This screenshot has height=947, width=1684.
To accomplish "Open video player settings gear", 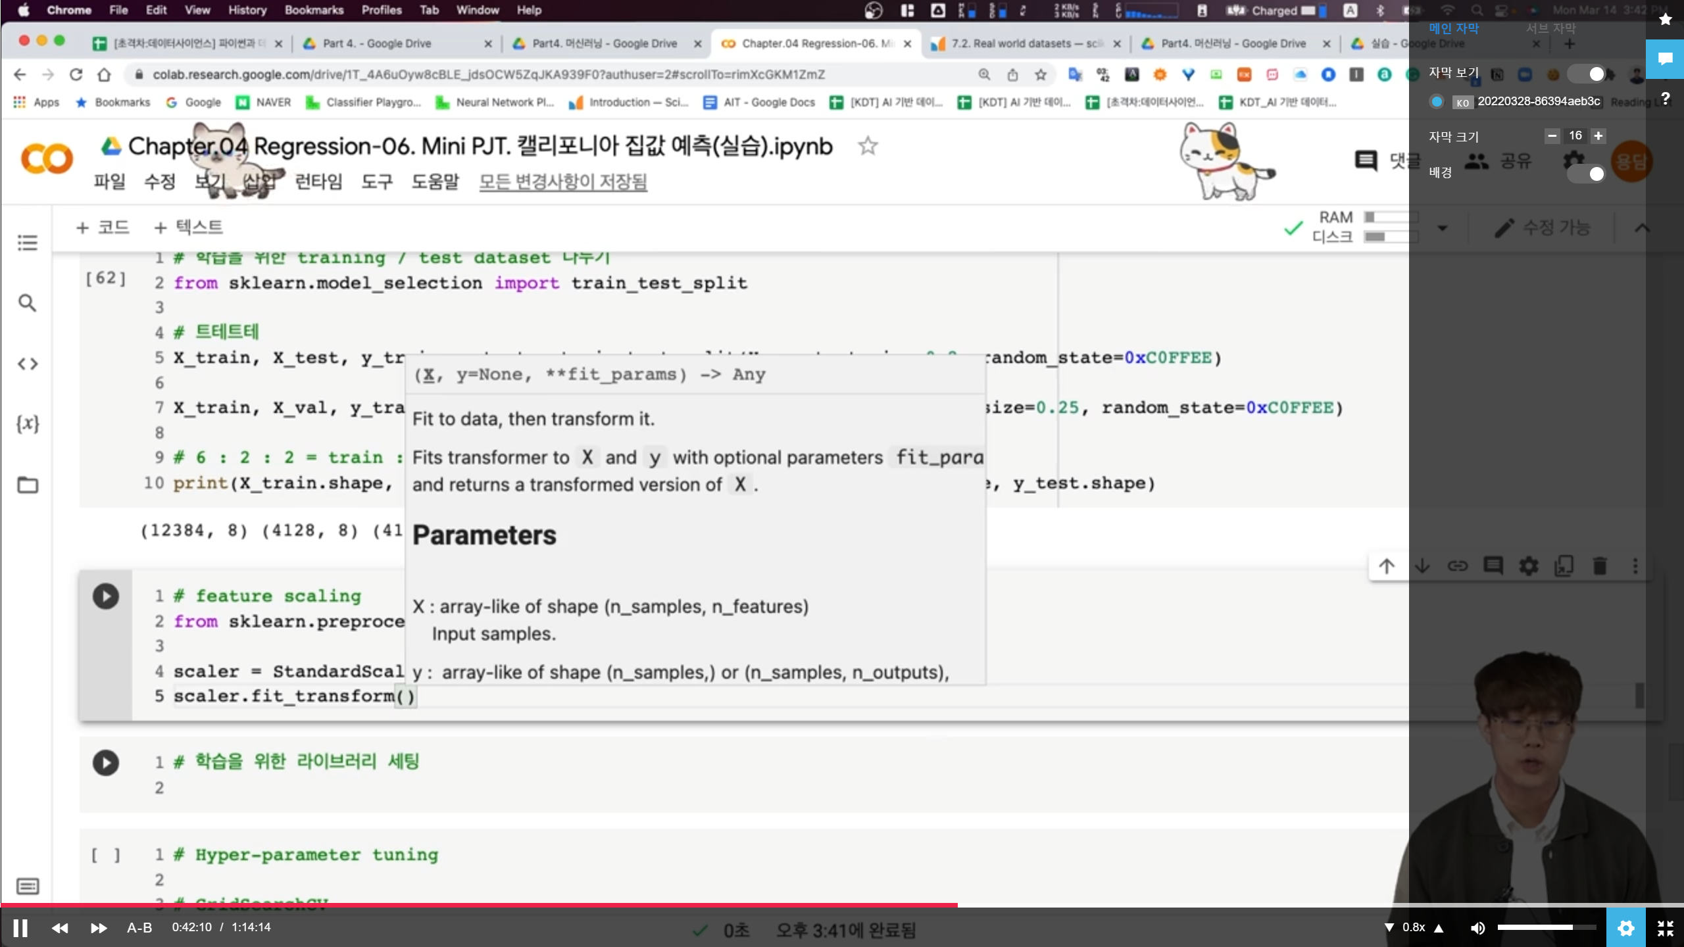I will [x=1625, y=928].
